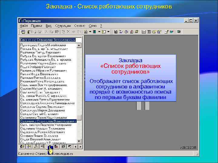Open the Файл menu
The image size is (218, 163).
click(24, 26)
